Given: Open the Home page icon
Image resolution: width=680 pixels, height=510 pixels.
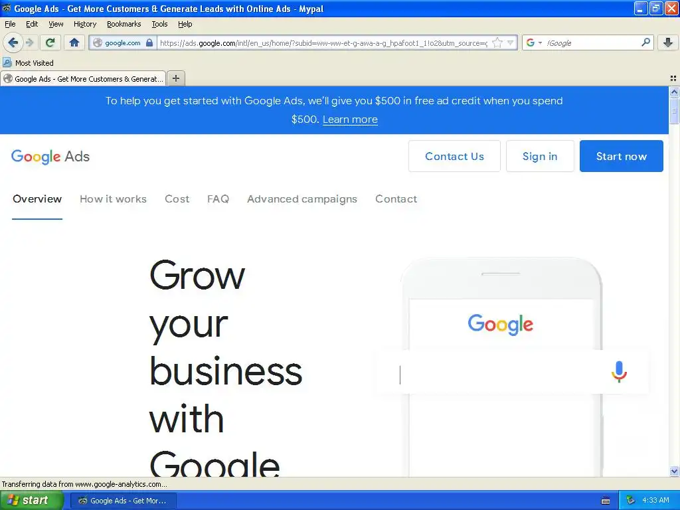Looking at the screenshot, I should tap(74, 42).
